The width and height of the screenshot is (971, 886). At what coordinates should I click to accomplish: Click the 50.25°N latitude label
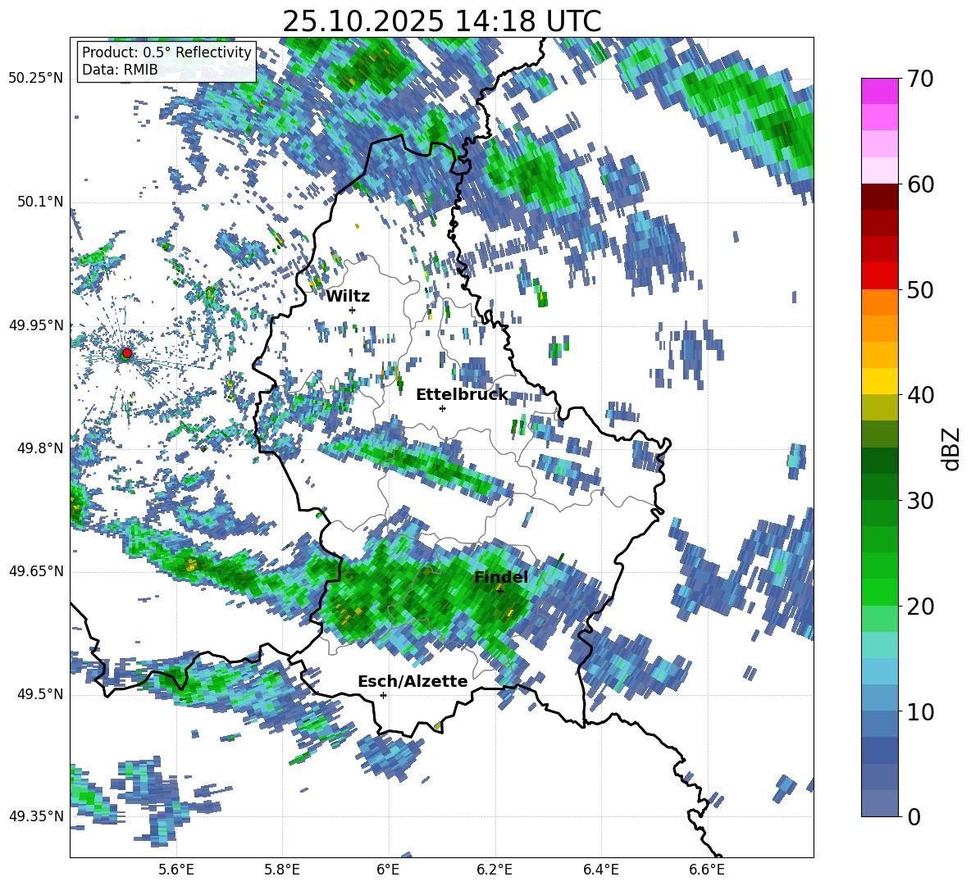pos(36,79)
